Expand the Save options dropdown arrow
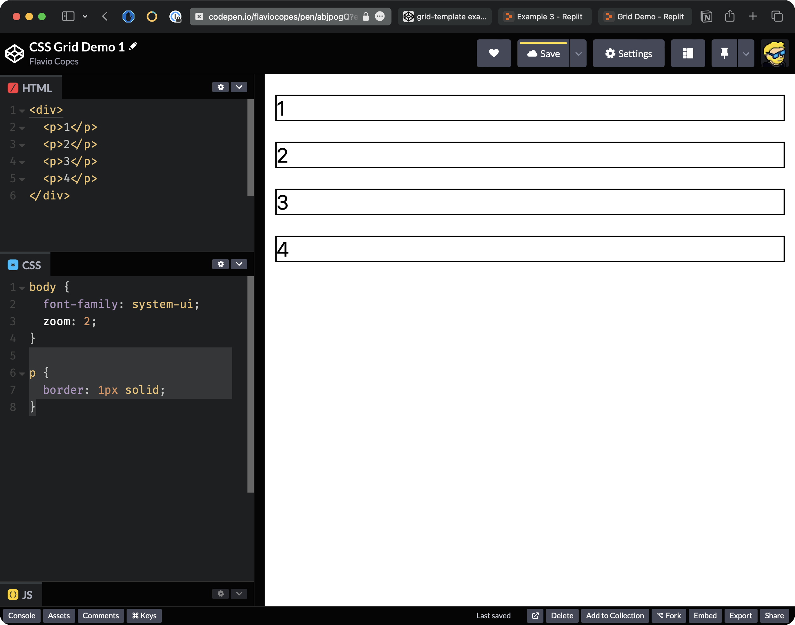This screenshot has height=625, width=795. 578,53
